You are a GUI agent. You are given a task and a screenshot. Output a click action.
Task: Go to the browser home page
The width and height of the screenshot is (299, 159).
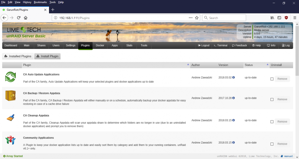pyautogui.click(x=25, y=18)
